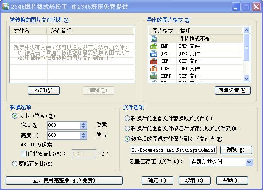Enable the 保持宽高比 checkbox
The width and height of the screenshot is (263, 190).
(x=24, y=153)
